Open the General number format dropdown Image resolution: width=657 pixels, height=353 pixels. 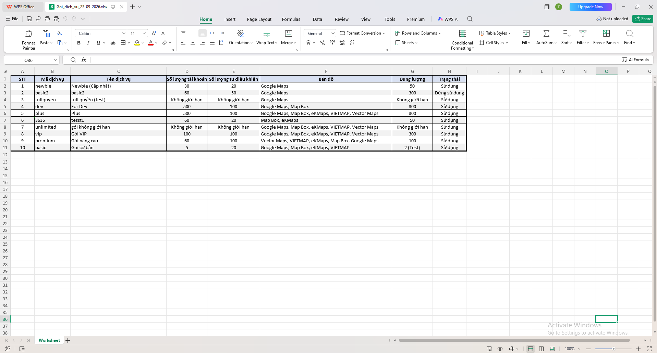333,33
